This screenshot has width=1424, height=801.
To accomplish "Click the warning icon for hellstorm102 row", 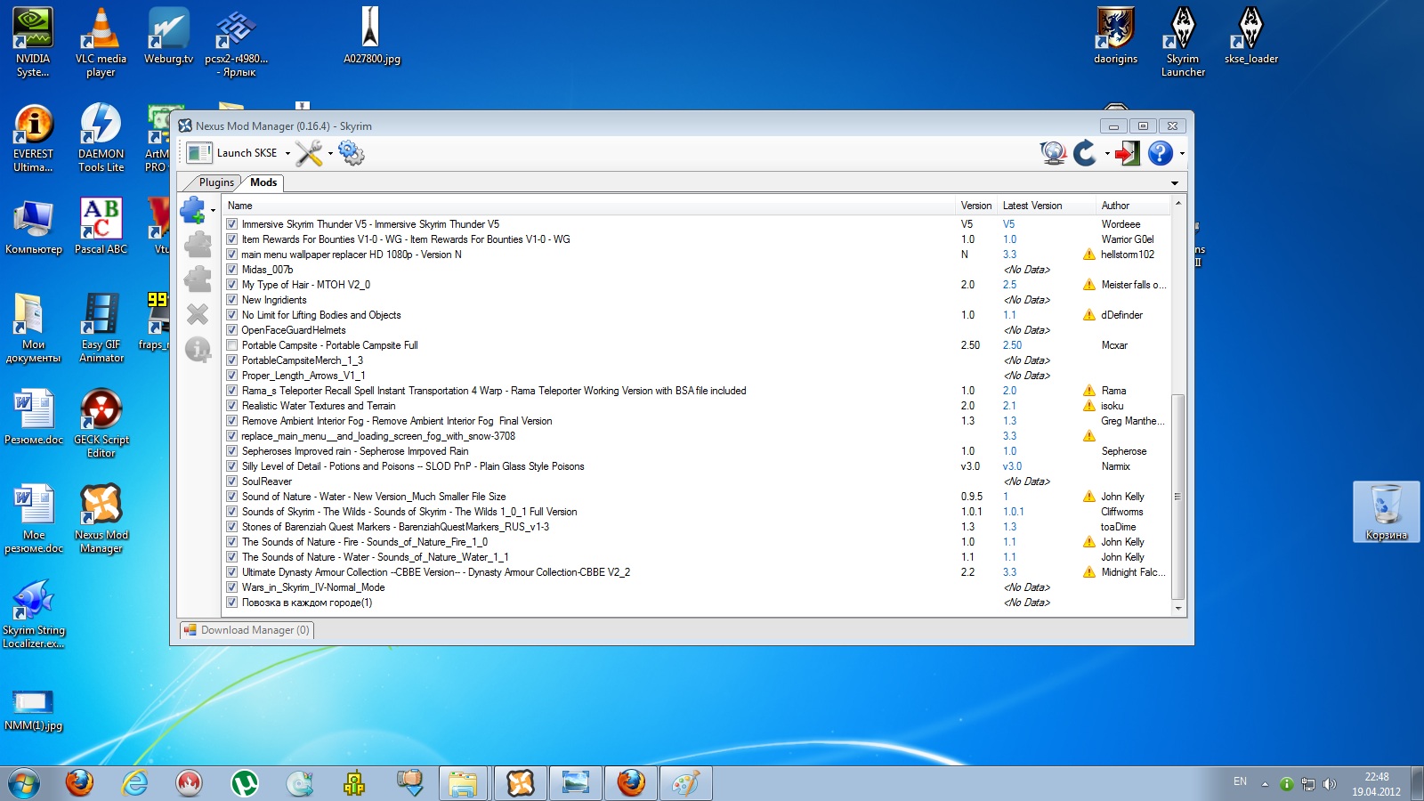I will (x=1088, y=255).
